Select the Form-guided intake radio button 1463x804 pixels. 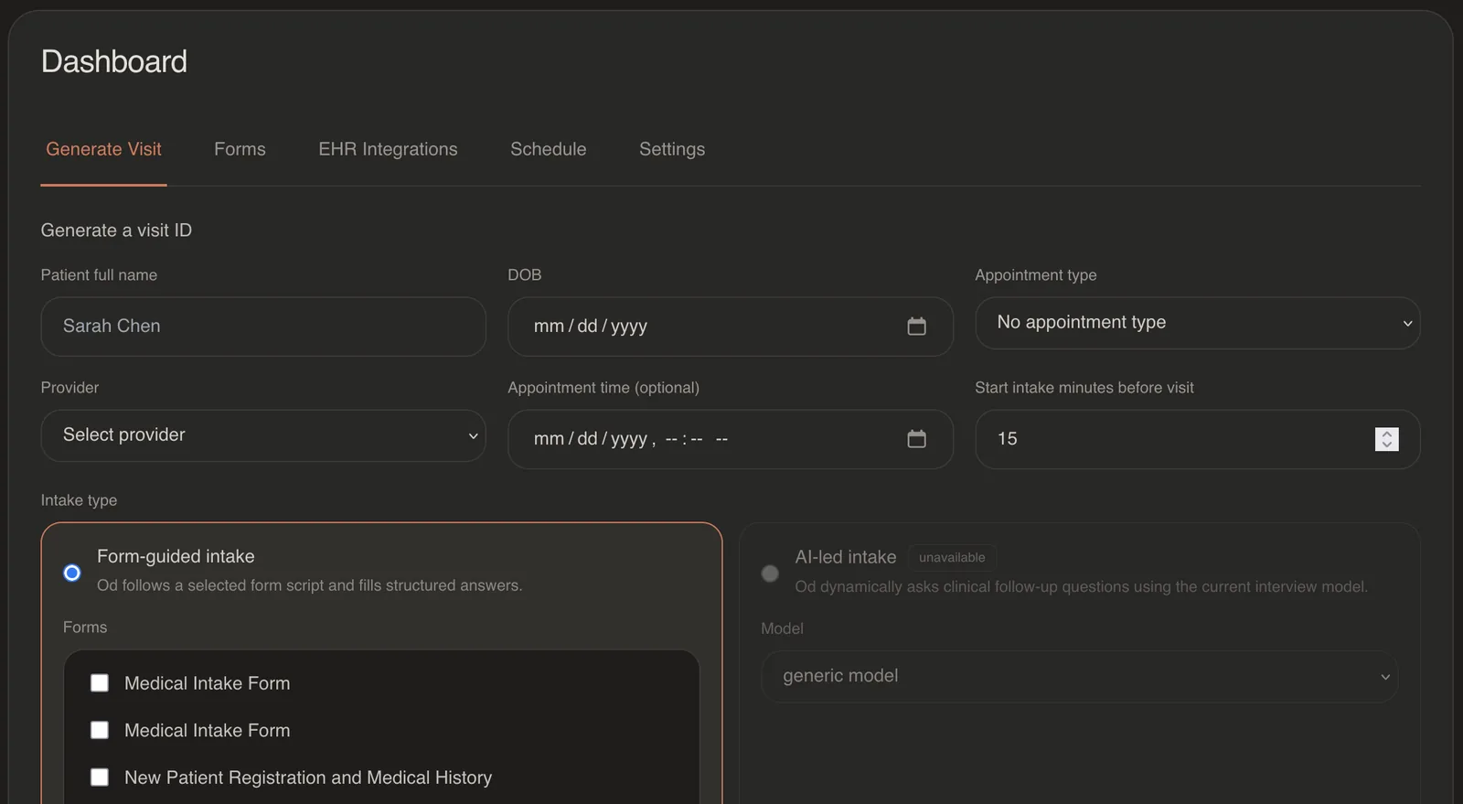[x=72, y=573]
